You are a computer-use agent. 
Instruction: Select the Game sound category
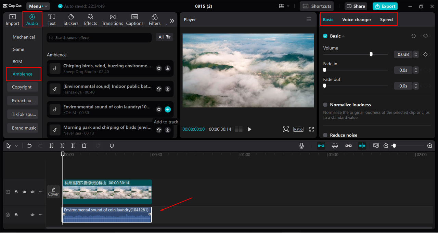[18, 49]
